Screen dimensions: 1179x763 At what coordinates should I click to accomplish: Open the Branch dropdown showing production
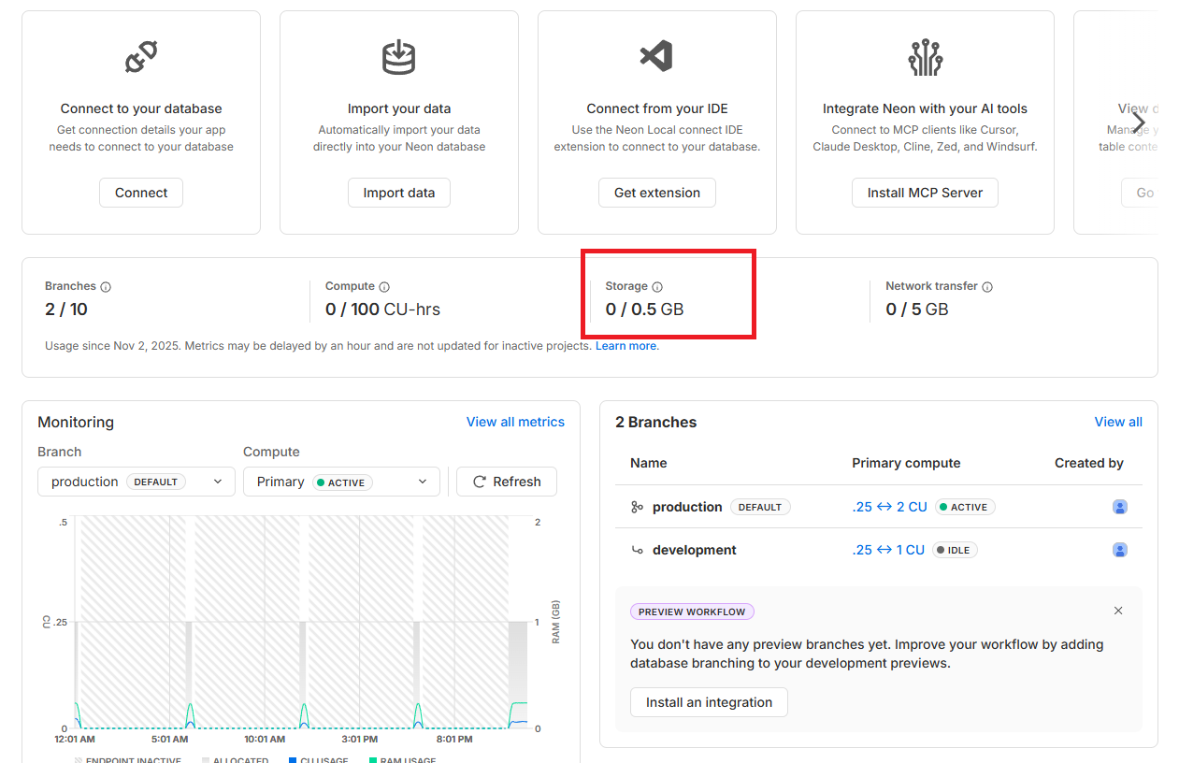pyautogui.click(x=137, y=482)
